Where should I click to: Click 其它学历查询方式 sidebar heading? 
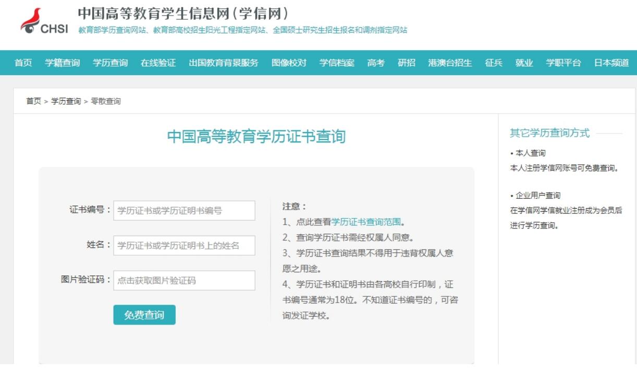pyautogui.click(x=550, y=133)
